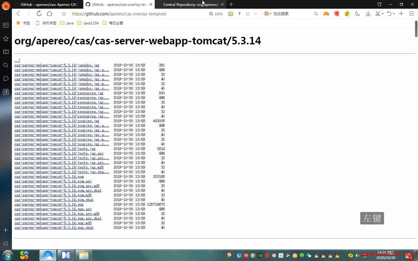
Task: Open the Windows Start menu
Action: 8,255
